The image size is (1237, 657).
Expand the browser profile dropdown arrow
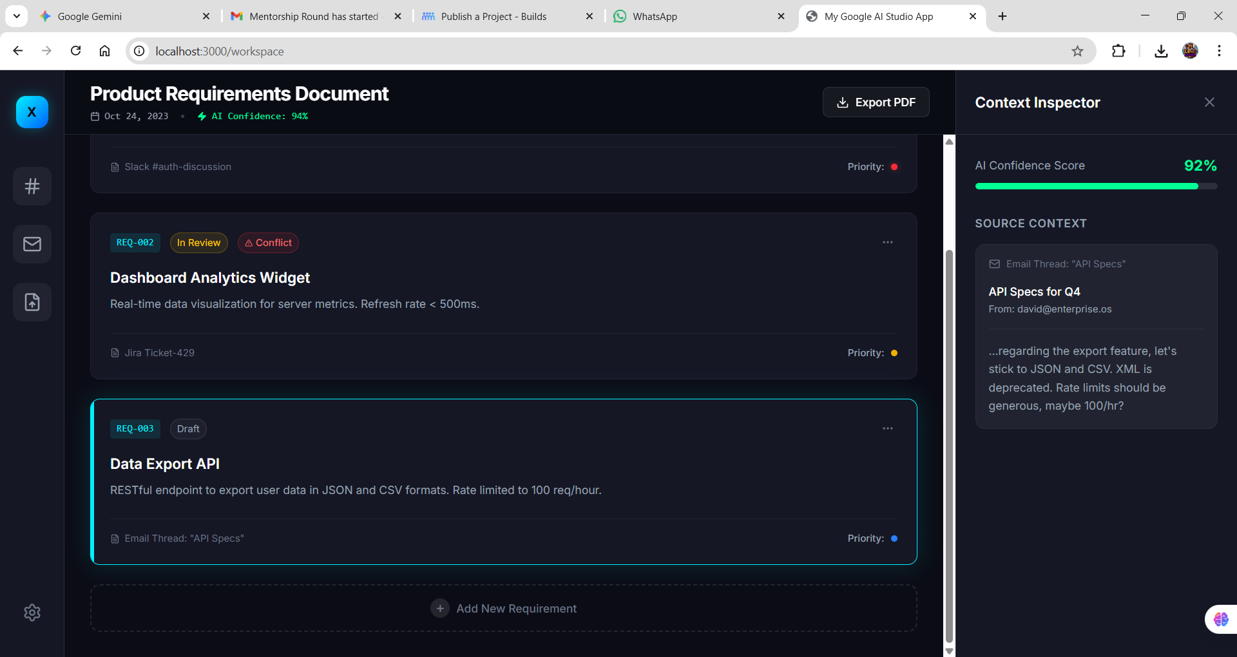(17, 16)
